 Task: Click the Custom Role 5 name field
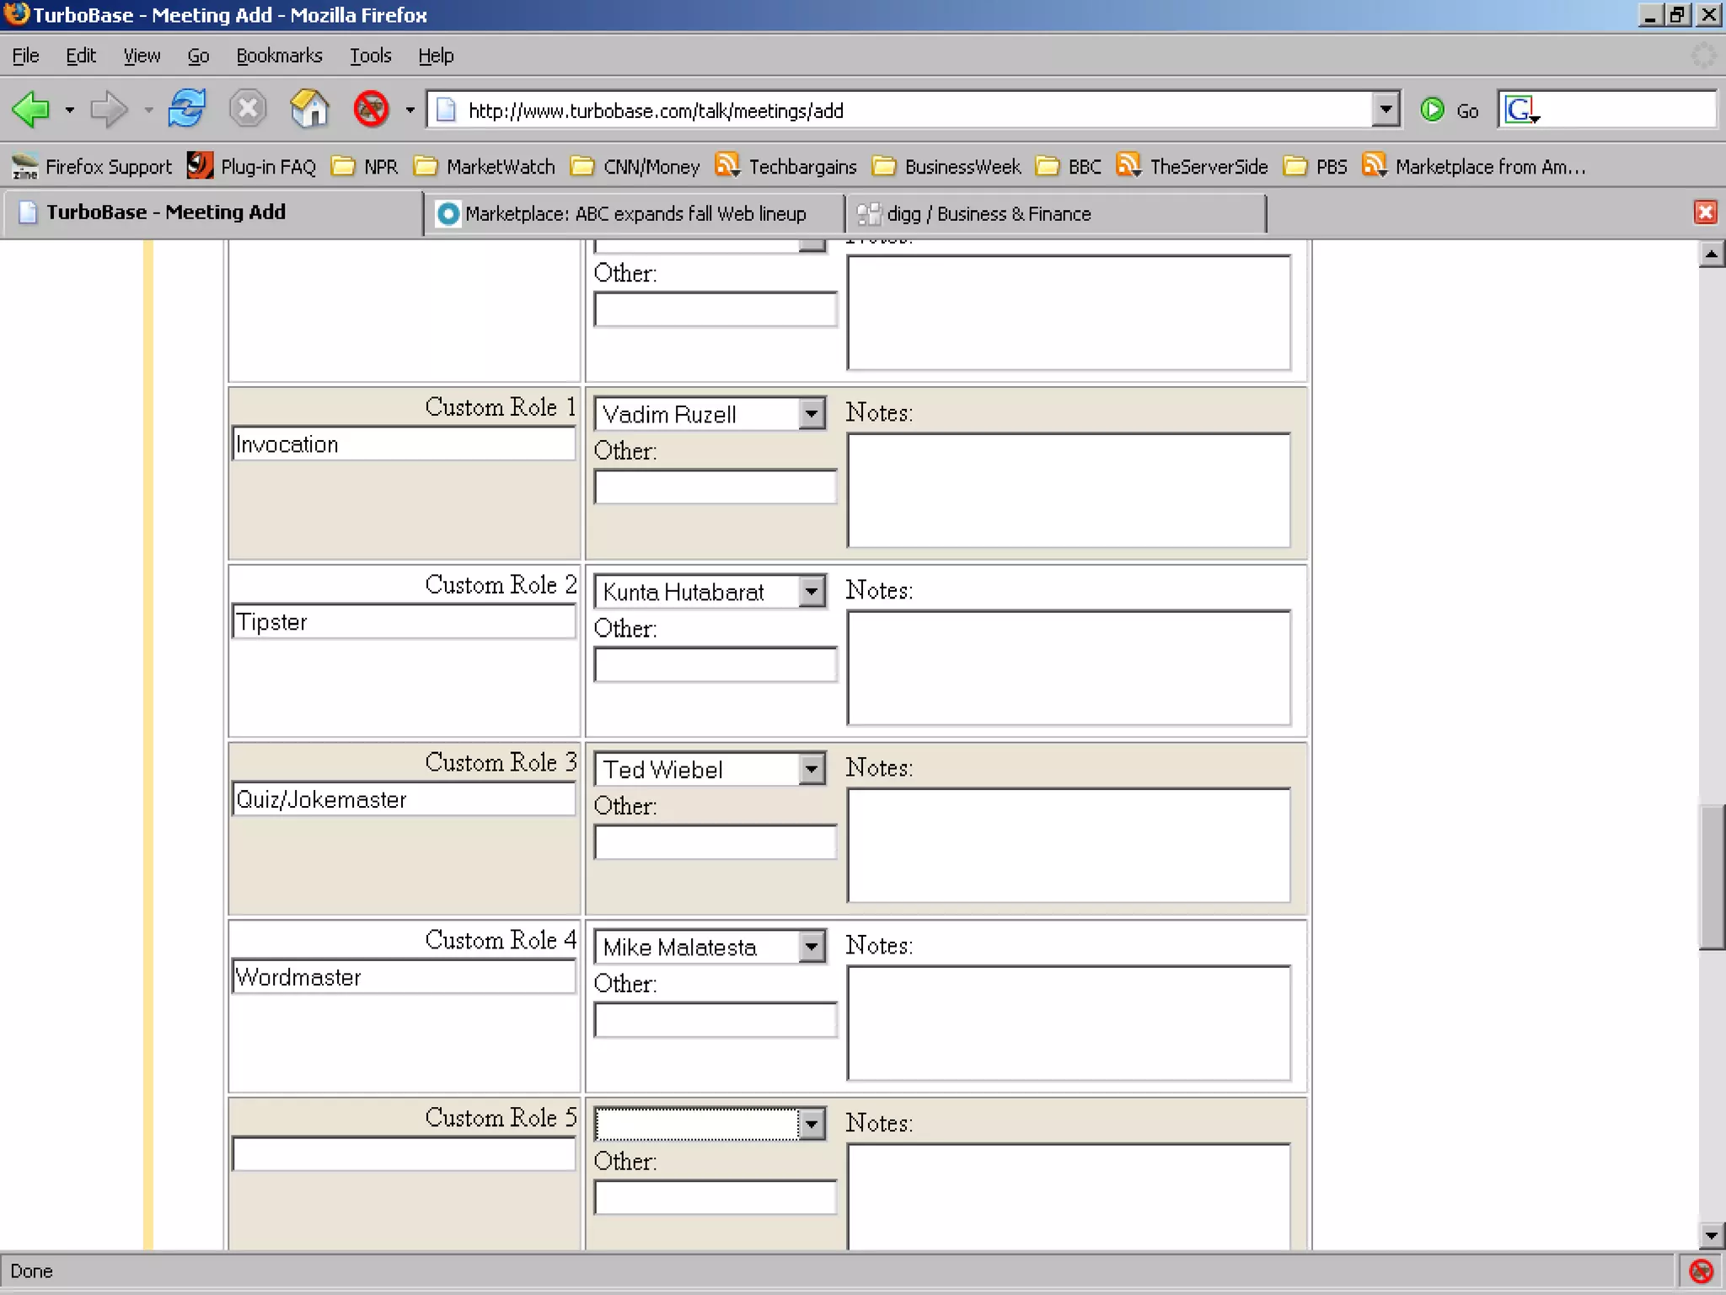tap(404, 1154)
